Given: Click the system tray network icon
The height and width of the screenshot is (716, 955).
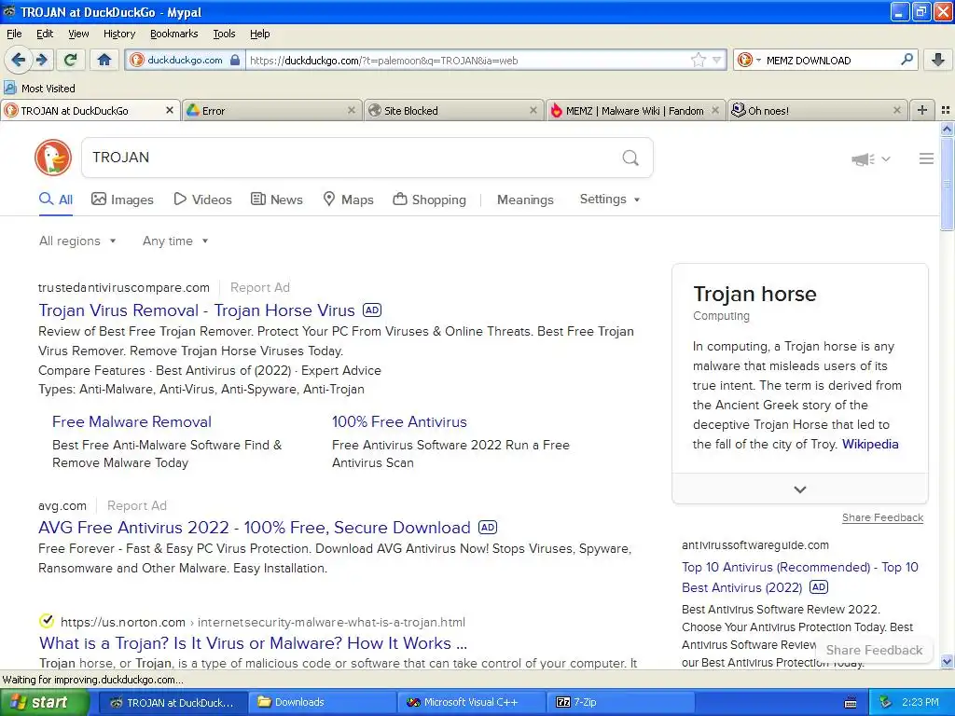Looking at the screenshot, I should (x=886, y=702).
